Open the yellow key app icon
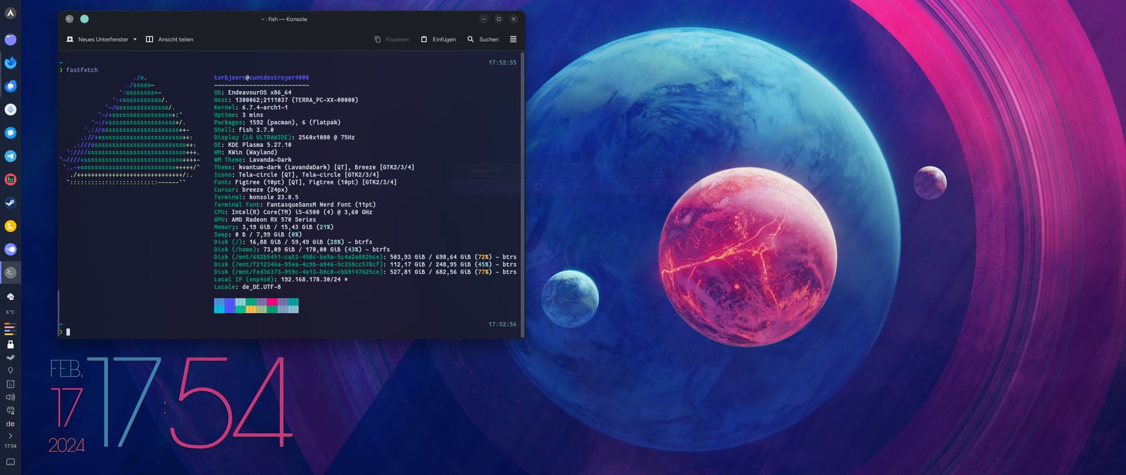 (x=11, y=226)
